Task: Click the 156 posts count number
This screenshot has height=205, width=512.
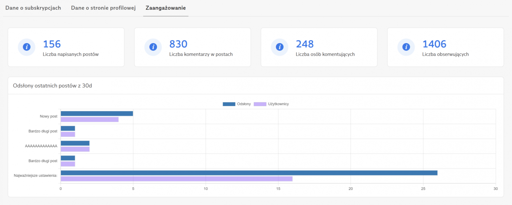Action: tap(52, 44)
